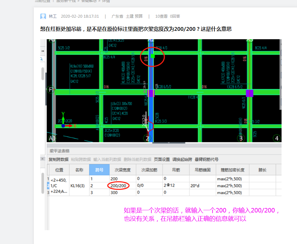Click the L8a(3) 300x700 beam label

(122, 104)
